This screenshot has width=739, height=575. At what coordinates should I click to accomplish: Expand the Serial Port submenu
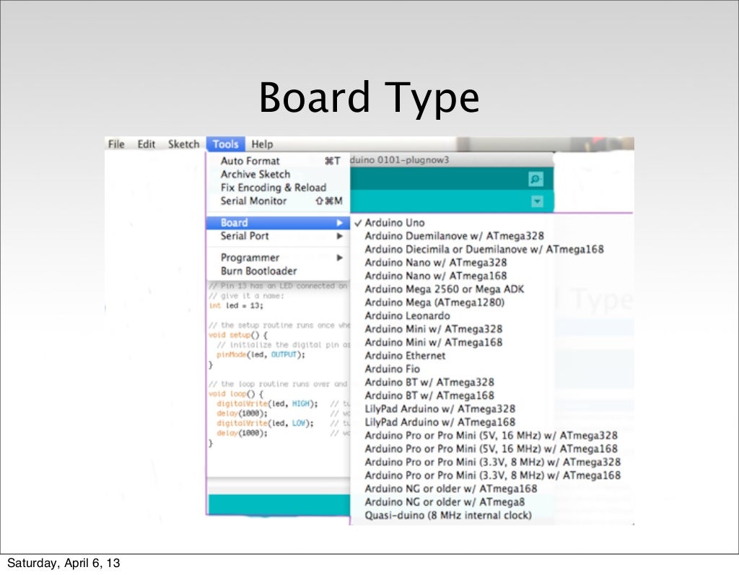coord(278,236)
